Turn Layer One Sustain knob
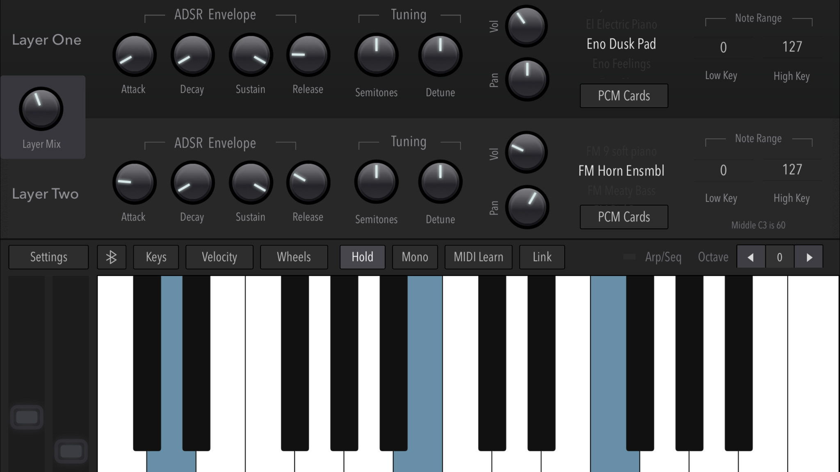The width and height of the screenshot is (840, 472). tap(250, 55)
